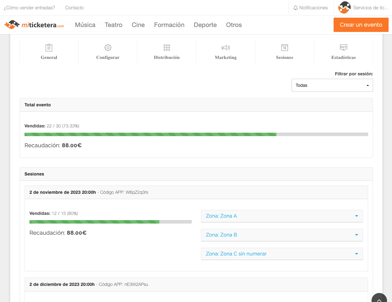Go to the Música category
The height and width of the screenshot is (302, 392).
coord(85,25)
